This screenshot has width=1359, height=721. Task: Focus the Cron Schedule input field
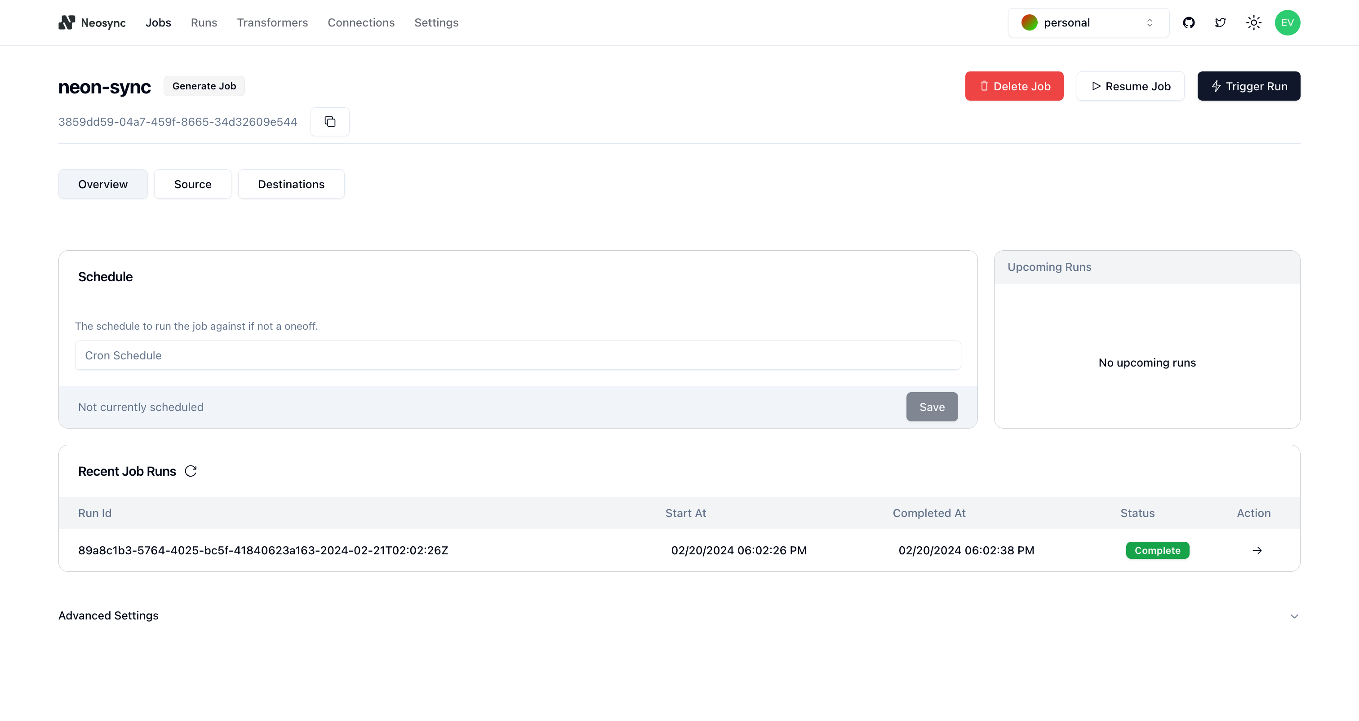518,355
